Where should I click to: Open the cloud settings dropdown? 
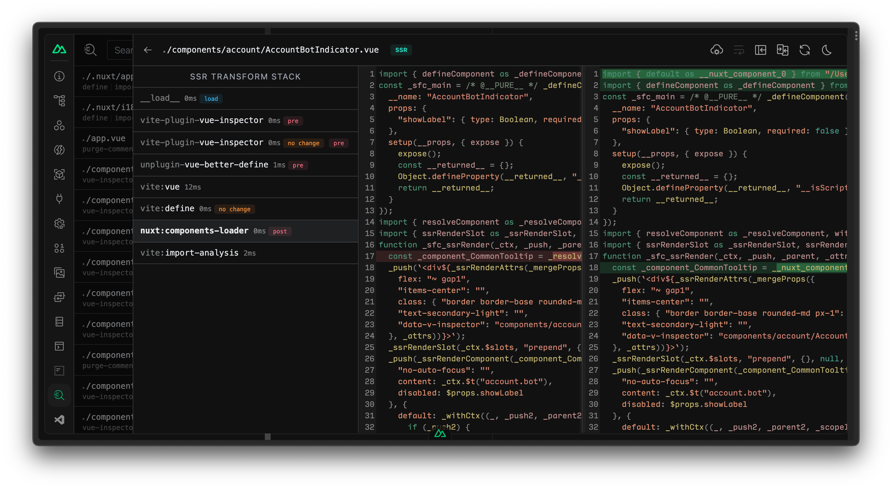pyautogui.click(x=717, y=50)
